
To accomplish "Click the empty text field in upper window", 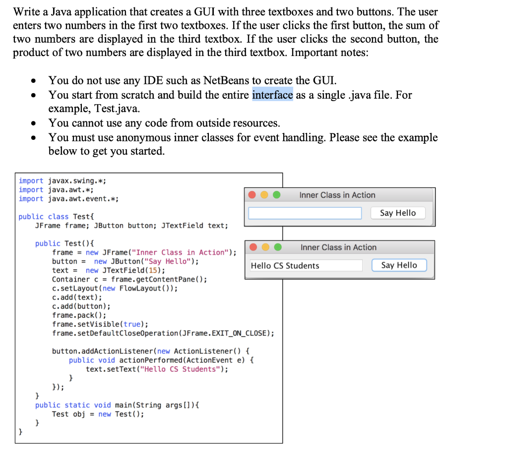I will [305, 213].
